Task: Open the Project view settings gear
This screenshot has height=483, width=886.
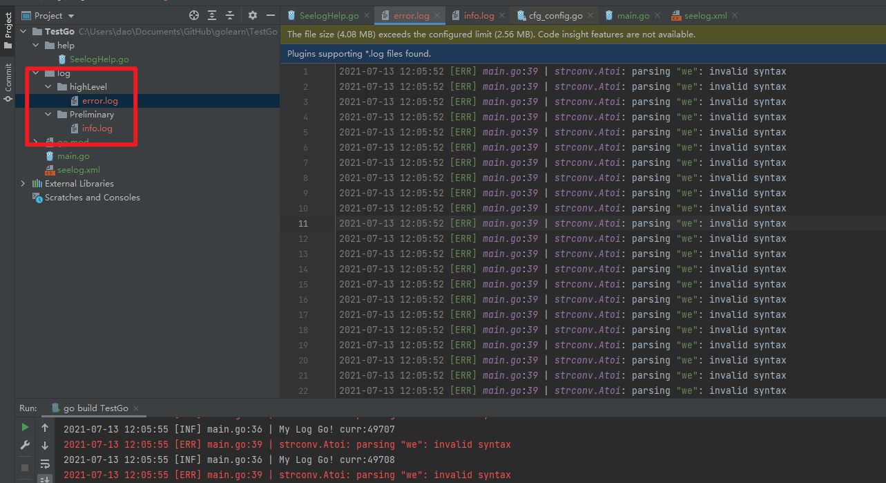Action: (251, 15)
